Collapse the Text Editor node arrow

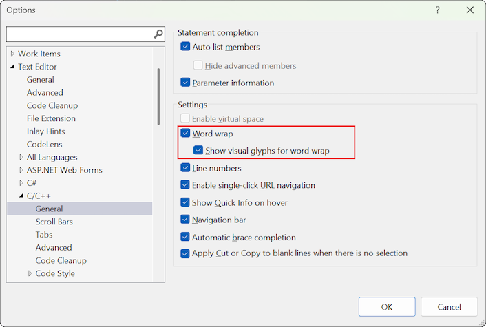[12, 67]
